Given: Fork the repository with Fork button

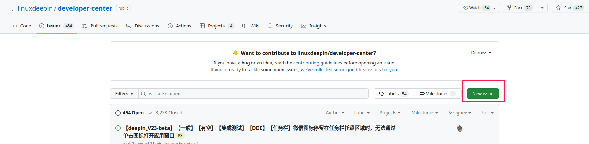Looking at the screenshot, I should [520, 8].
